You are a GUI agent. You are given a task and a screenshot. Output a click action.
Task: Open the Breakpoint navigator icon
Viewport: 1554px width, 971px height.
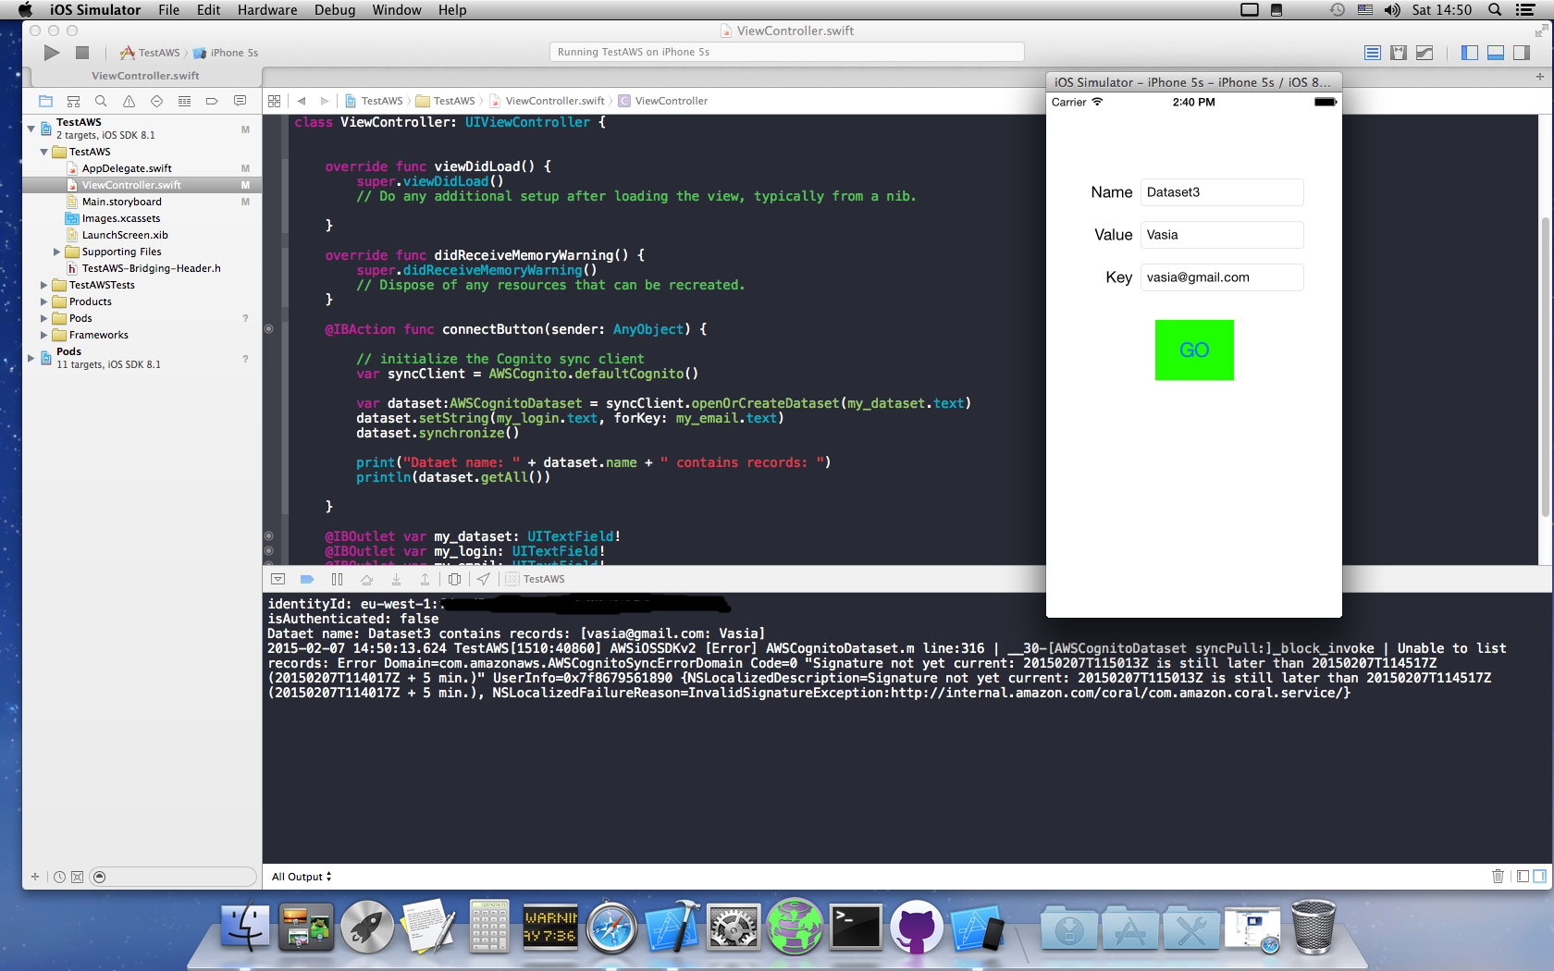[x=212, y=101]
